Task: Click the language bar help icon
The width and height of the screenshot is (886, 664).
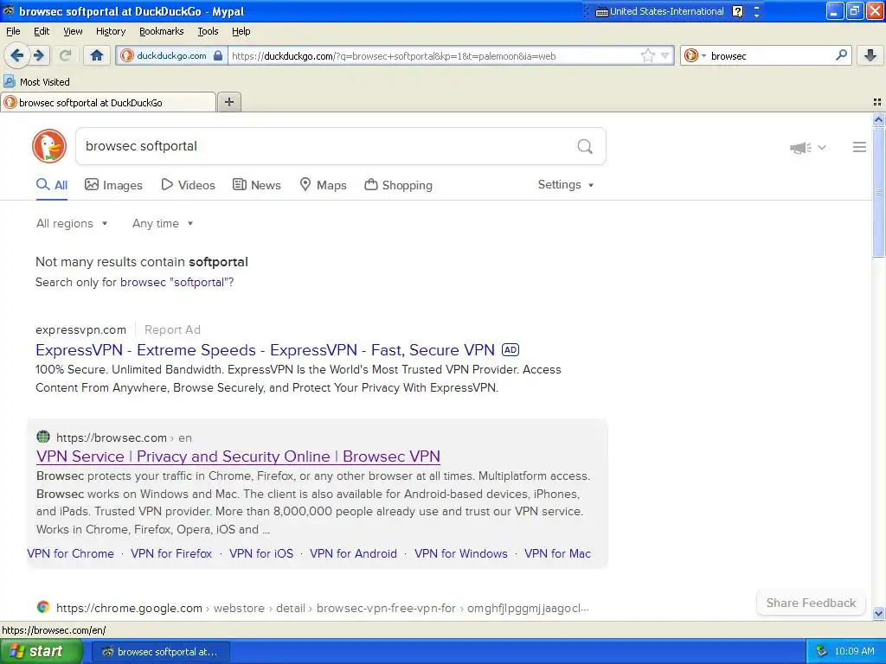Action: pyautogui.click(x=737, y=11)
